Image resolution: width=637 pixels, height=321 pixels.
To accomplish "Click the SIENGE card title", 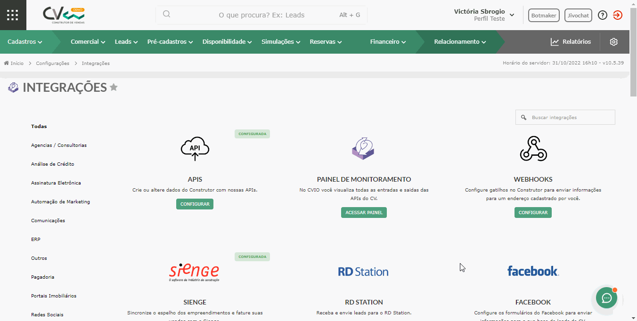I will click(195, 302).
